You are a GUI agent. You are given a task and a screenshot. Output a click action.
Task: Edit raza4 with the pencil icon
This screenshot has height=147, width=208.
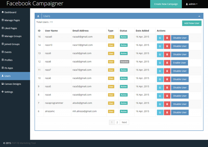160,96
